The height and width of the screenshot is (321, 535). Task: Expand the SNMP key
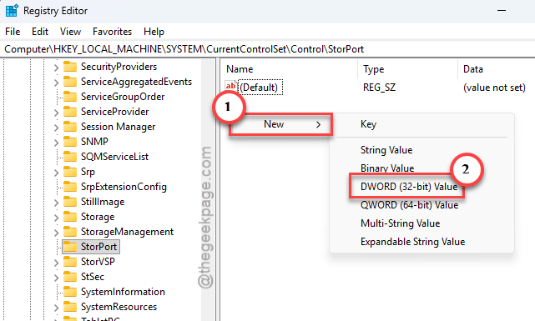56,143
